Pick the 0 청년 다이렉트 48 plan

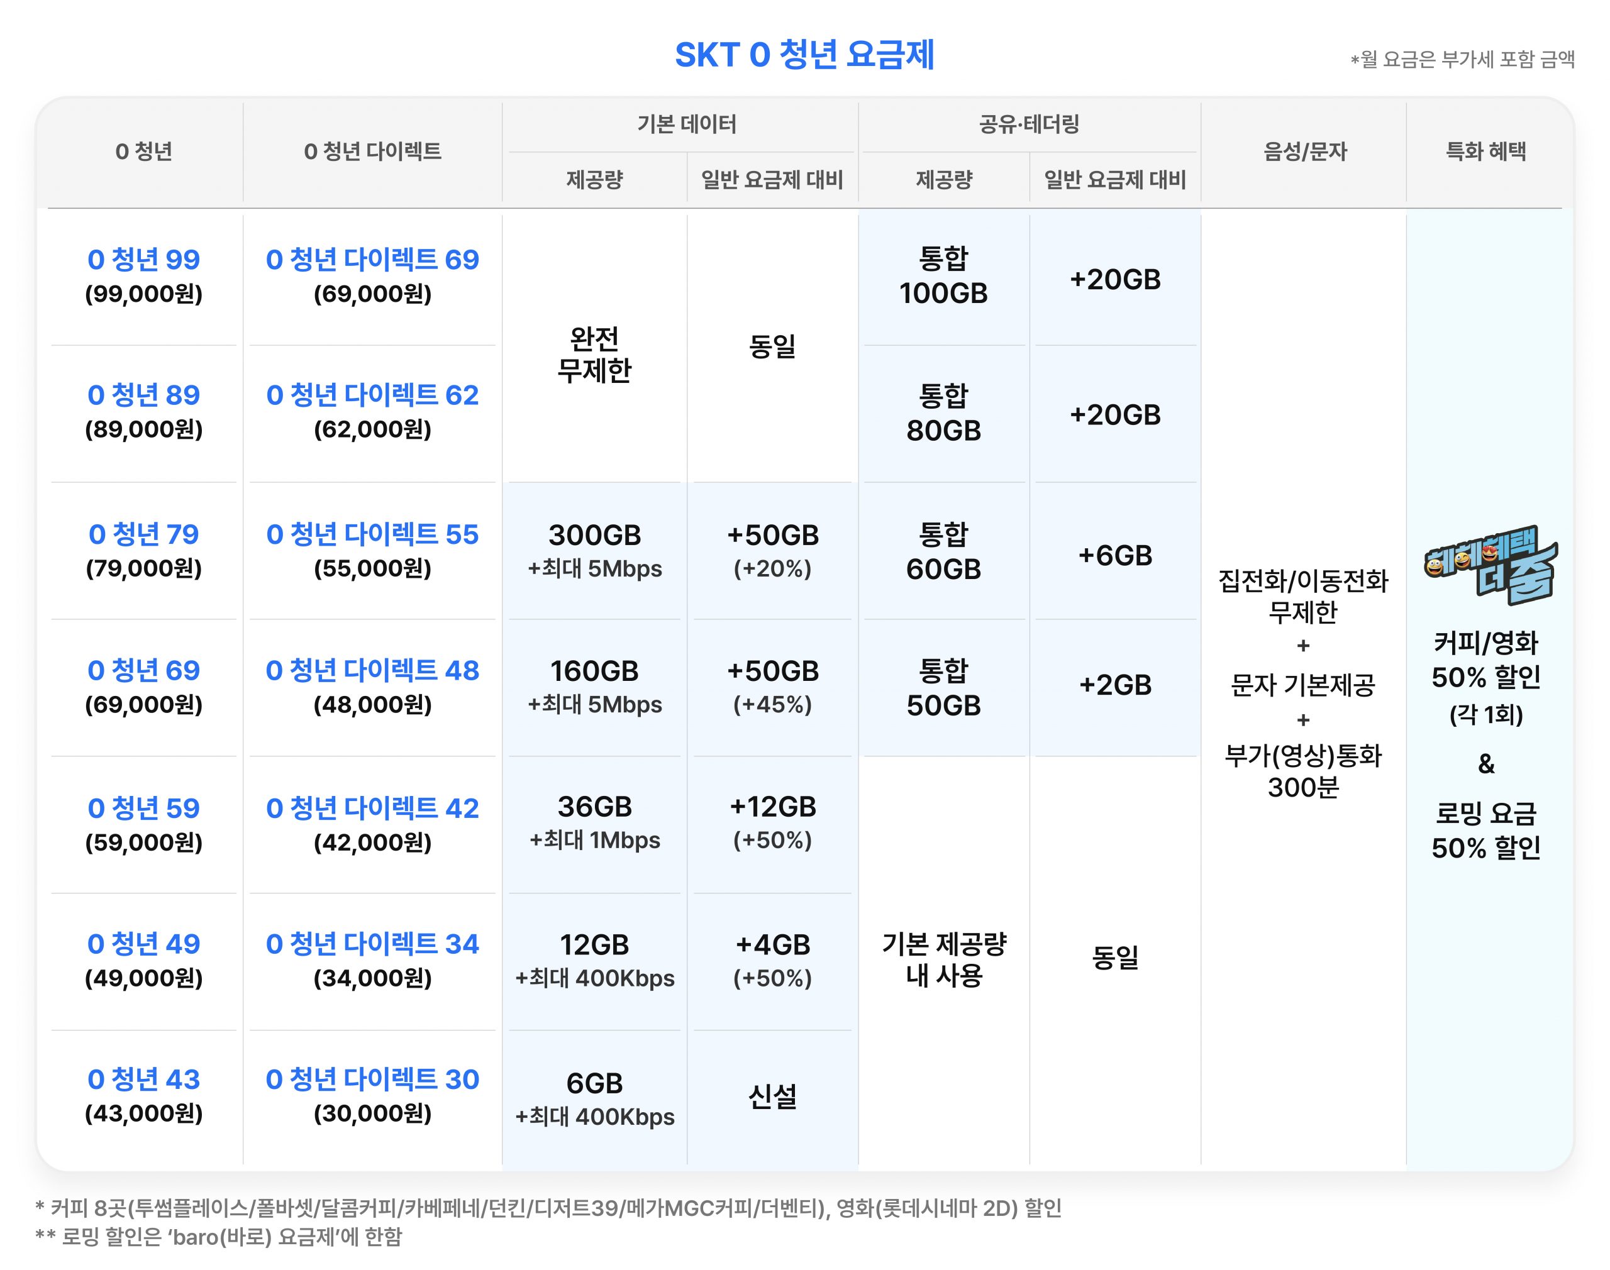point(372,670)
